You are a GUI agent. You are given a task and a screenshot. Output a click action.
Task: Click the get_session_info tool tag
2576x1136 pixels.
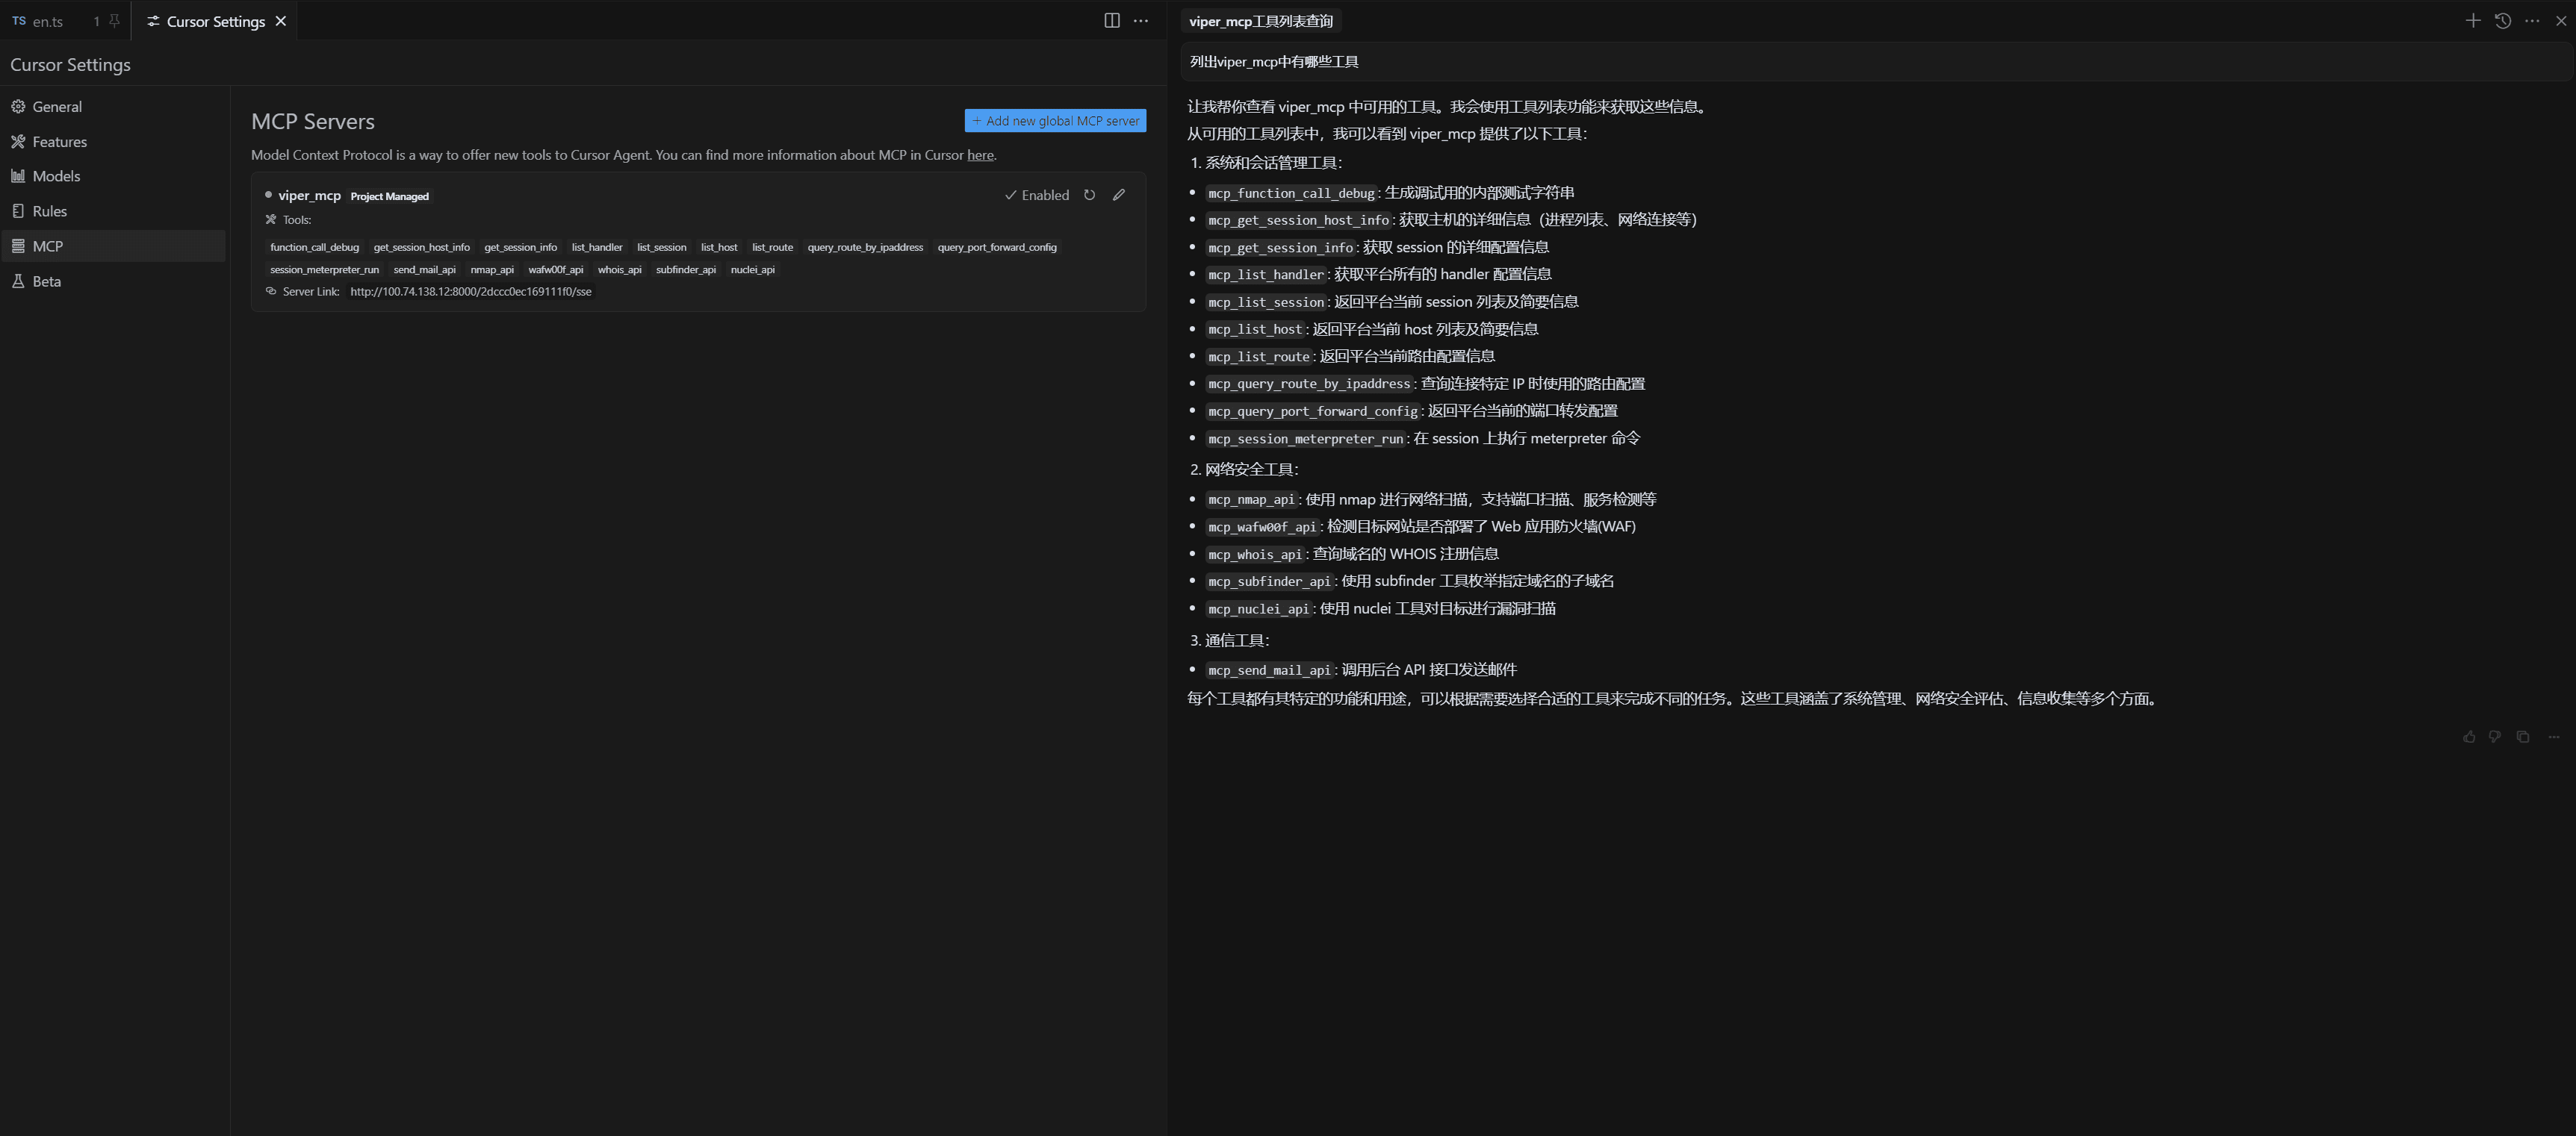coord(520,247)
